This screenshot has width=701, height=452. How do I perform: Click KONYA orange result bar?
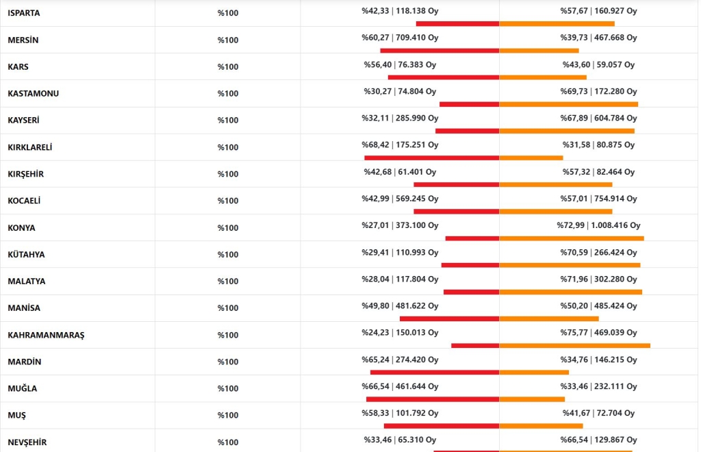coord(572,238)
